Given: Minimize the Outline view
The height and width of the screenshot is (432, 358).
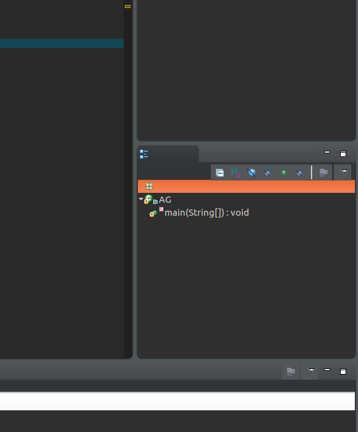Looking at the screenshot, I should pos(327,152).
